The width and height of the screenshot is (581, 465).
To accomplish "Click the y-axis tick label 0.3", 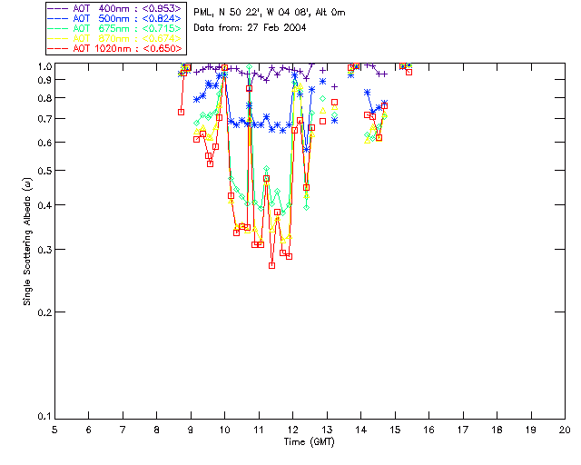I will coord(44,250).
